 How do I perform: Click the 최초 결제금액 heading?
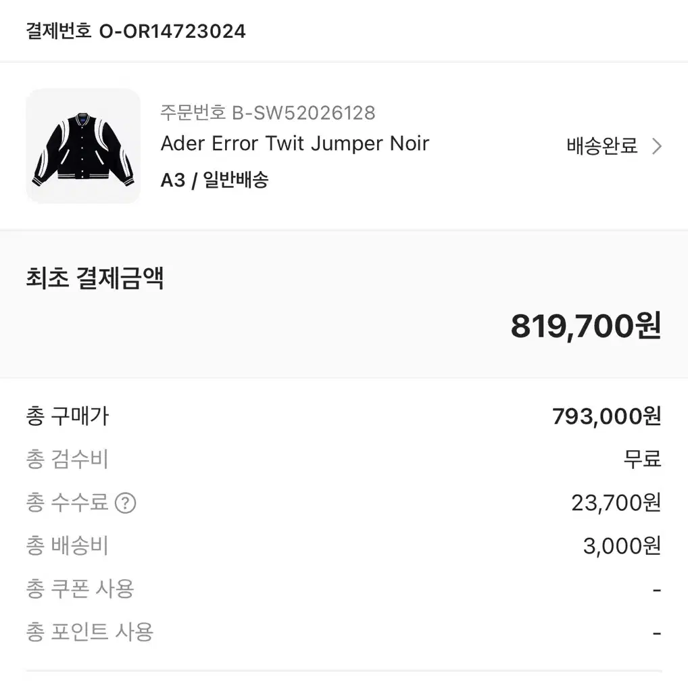[95, 278]
